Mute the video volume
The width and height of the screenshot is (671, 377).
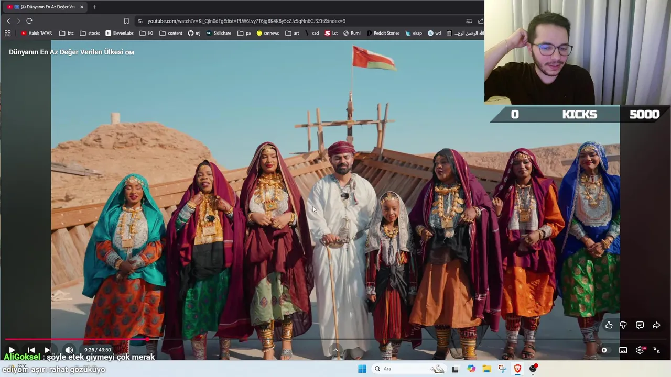(69, 350)
